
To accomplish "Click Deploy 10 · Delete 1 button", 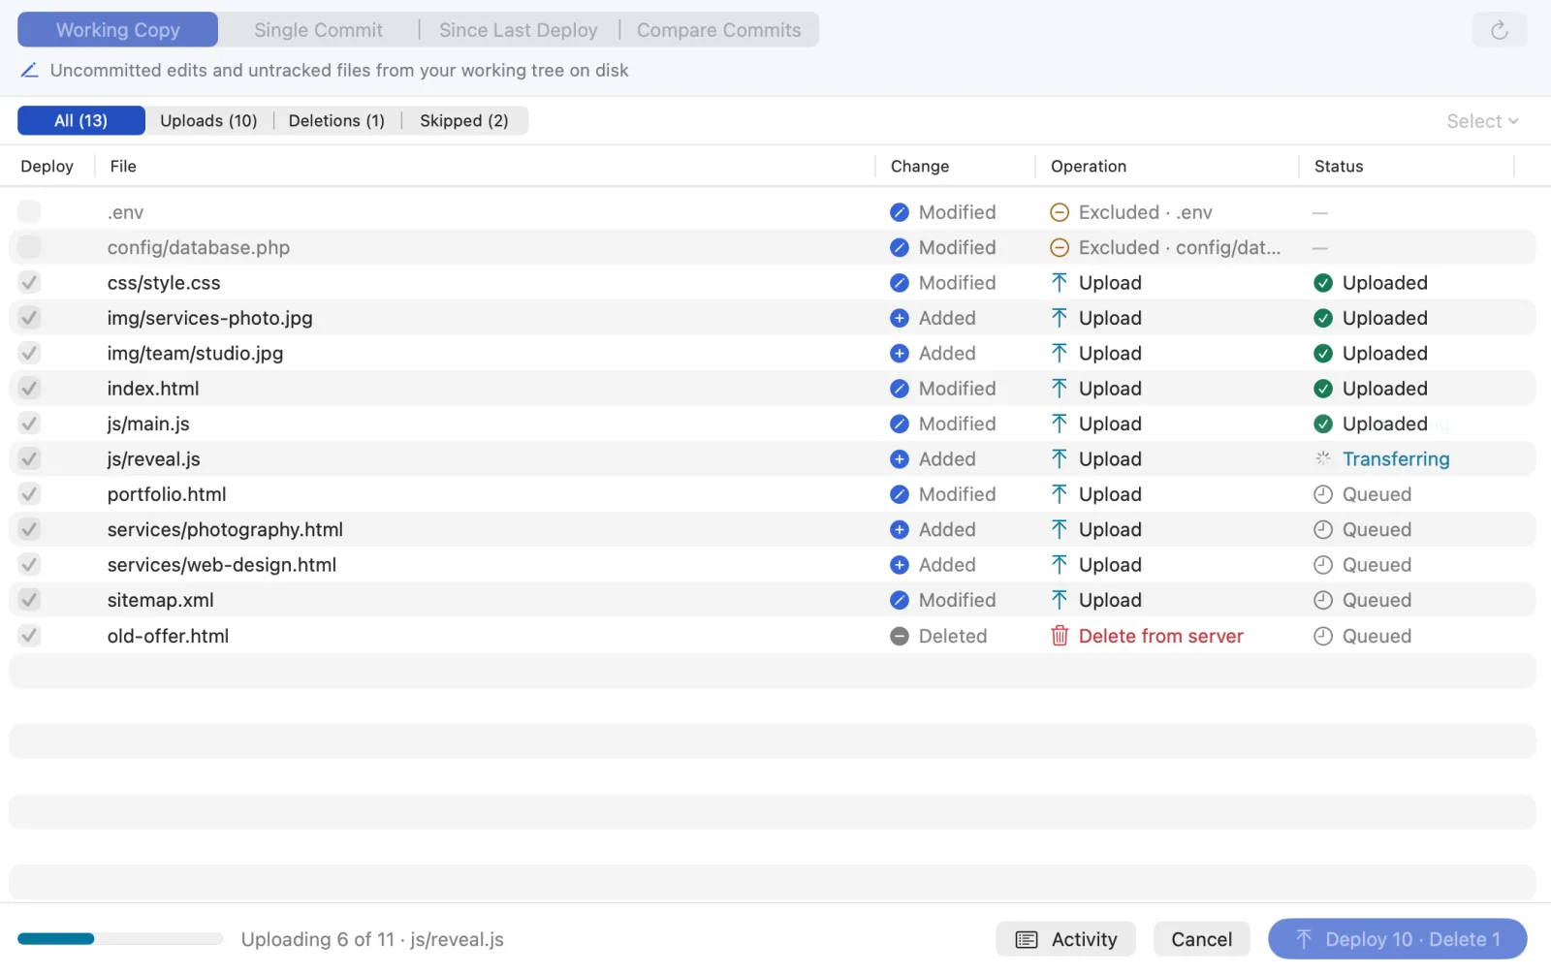I will tap(1397, 939).
